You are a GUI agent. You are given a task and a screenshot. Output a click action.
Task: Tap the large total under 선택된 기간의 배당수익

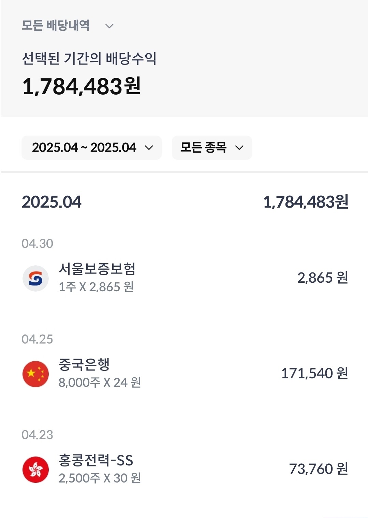coord(82,86)
